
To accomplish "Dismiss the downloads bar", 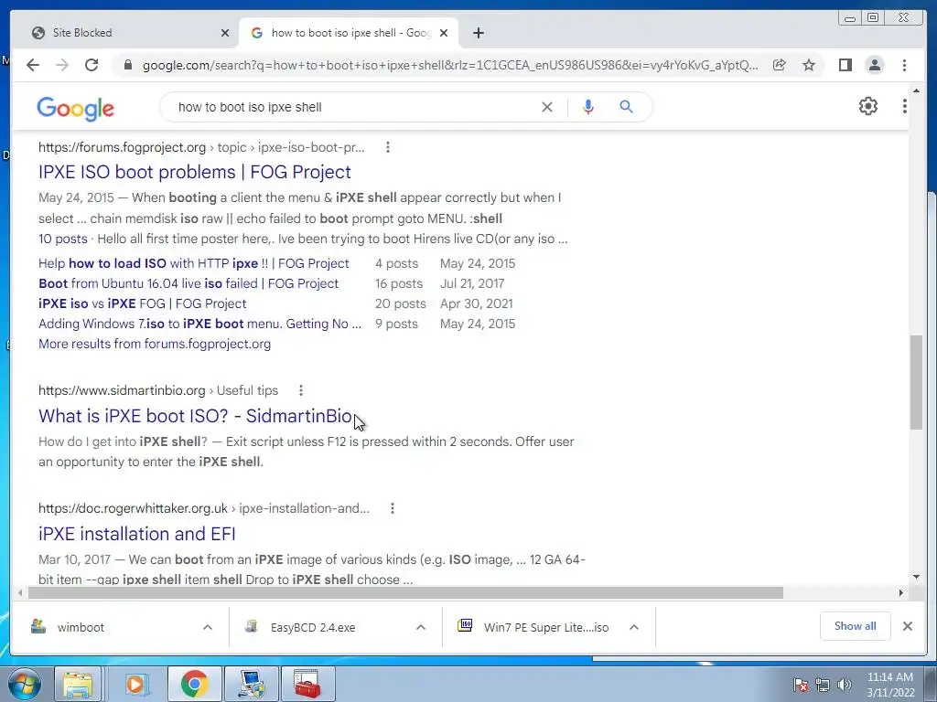I will coord(907,626).
